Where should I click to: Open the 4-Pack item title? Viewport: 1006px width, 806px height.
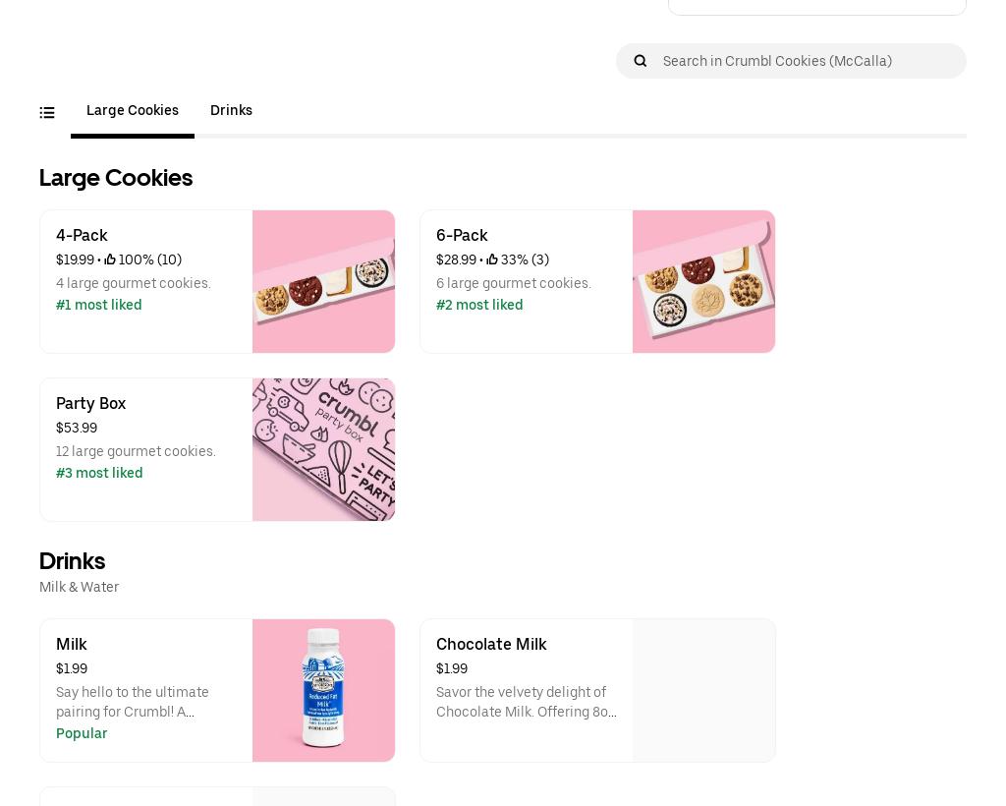(82, 236)
